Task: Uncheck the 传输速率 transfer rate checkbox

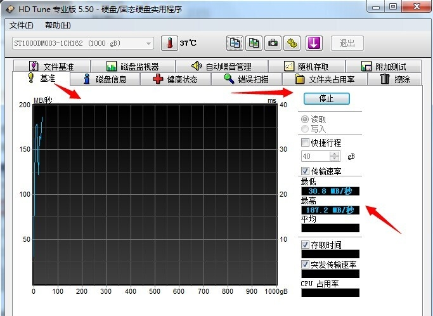Action: (306, 171)
